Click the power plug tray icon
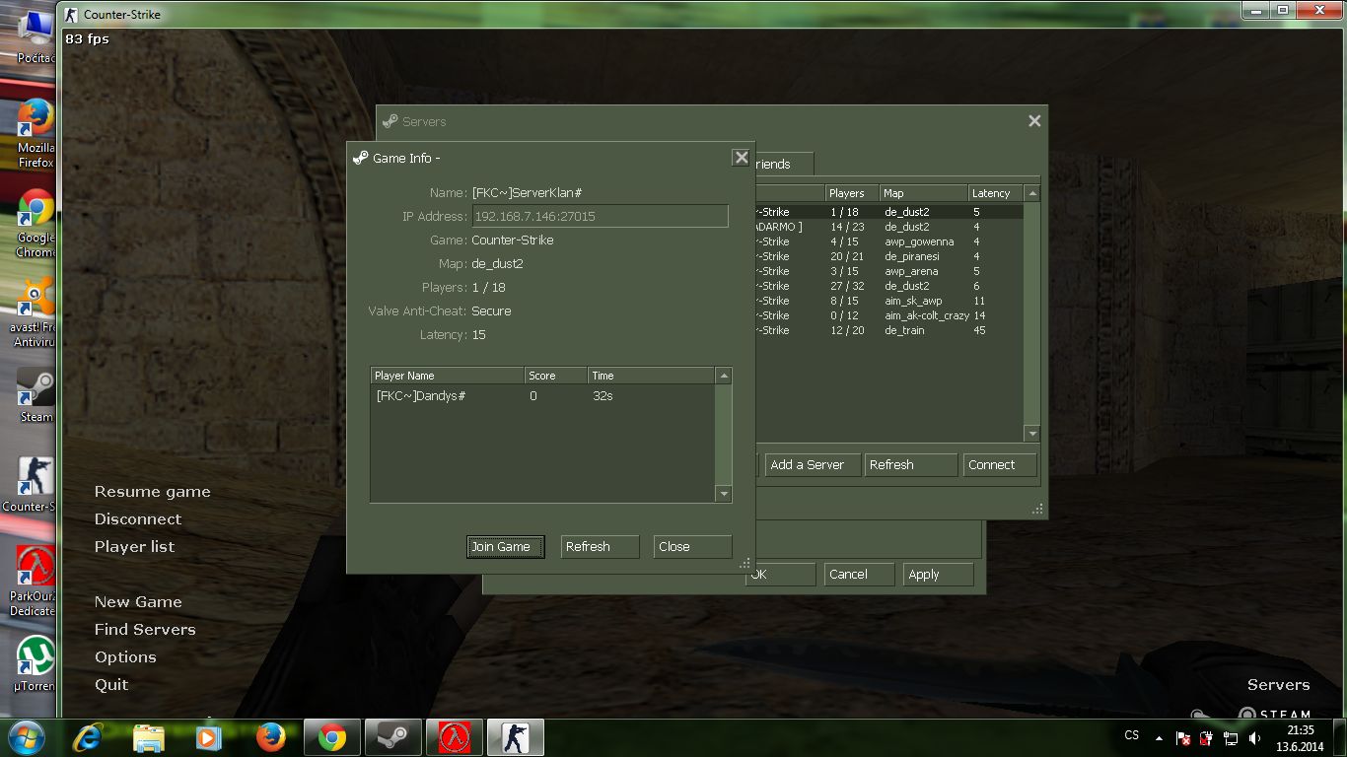 (x=1207, y=738)
